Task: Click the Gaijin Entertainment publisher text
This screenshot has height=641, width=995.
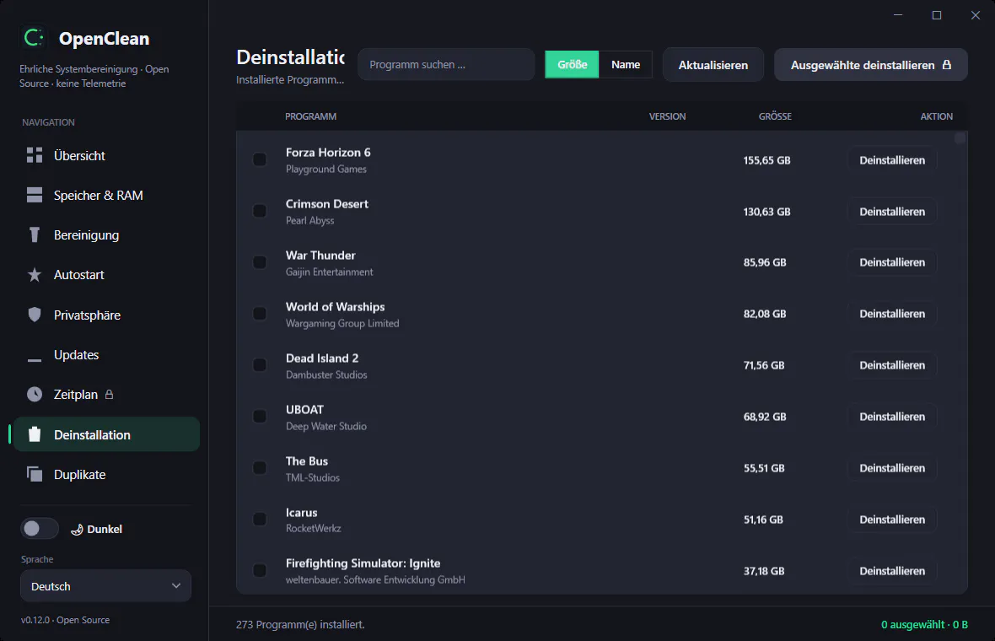Action: click(x=330, y=272)
